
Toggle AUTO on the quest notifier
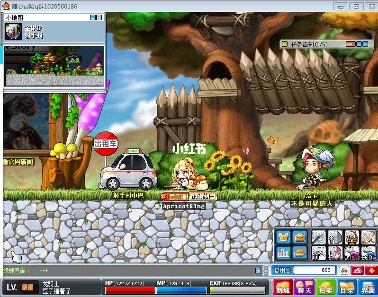351,44
